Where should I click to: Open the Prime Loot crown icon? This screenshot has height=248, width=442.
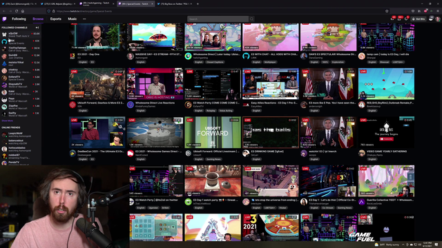tap(392, 19)
